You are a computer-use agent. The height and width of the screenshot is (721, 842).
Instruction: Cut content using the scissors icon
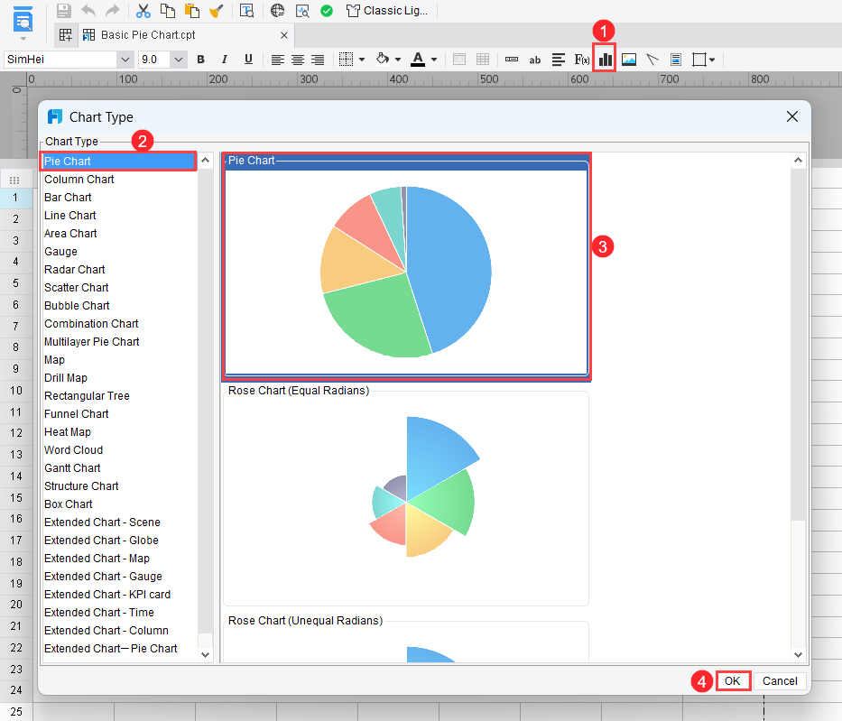[x=142, y=11]
